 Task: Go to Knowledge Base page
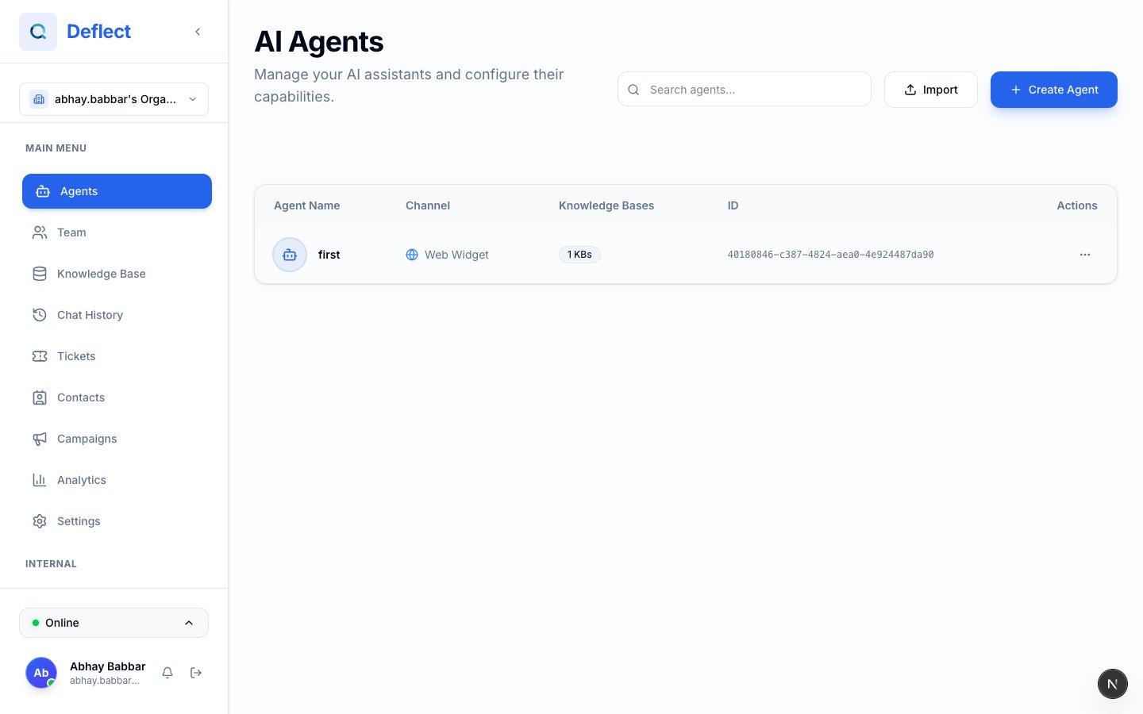(x=117, y=274)
